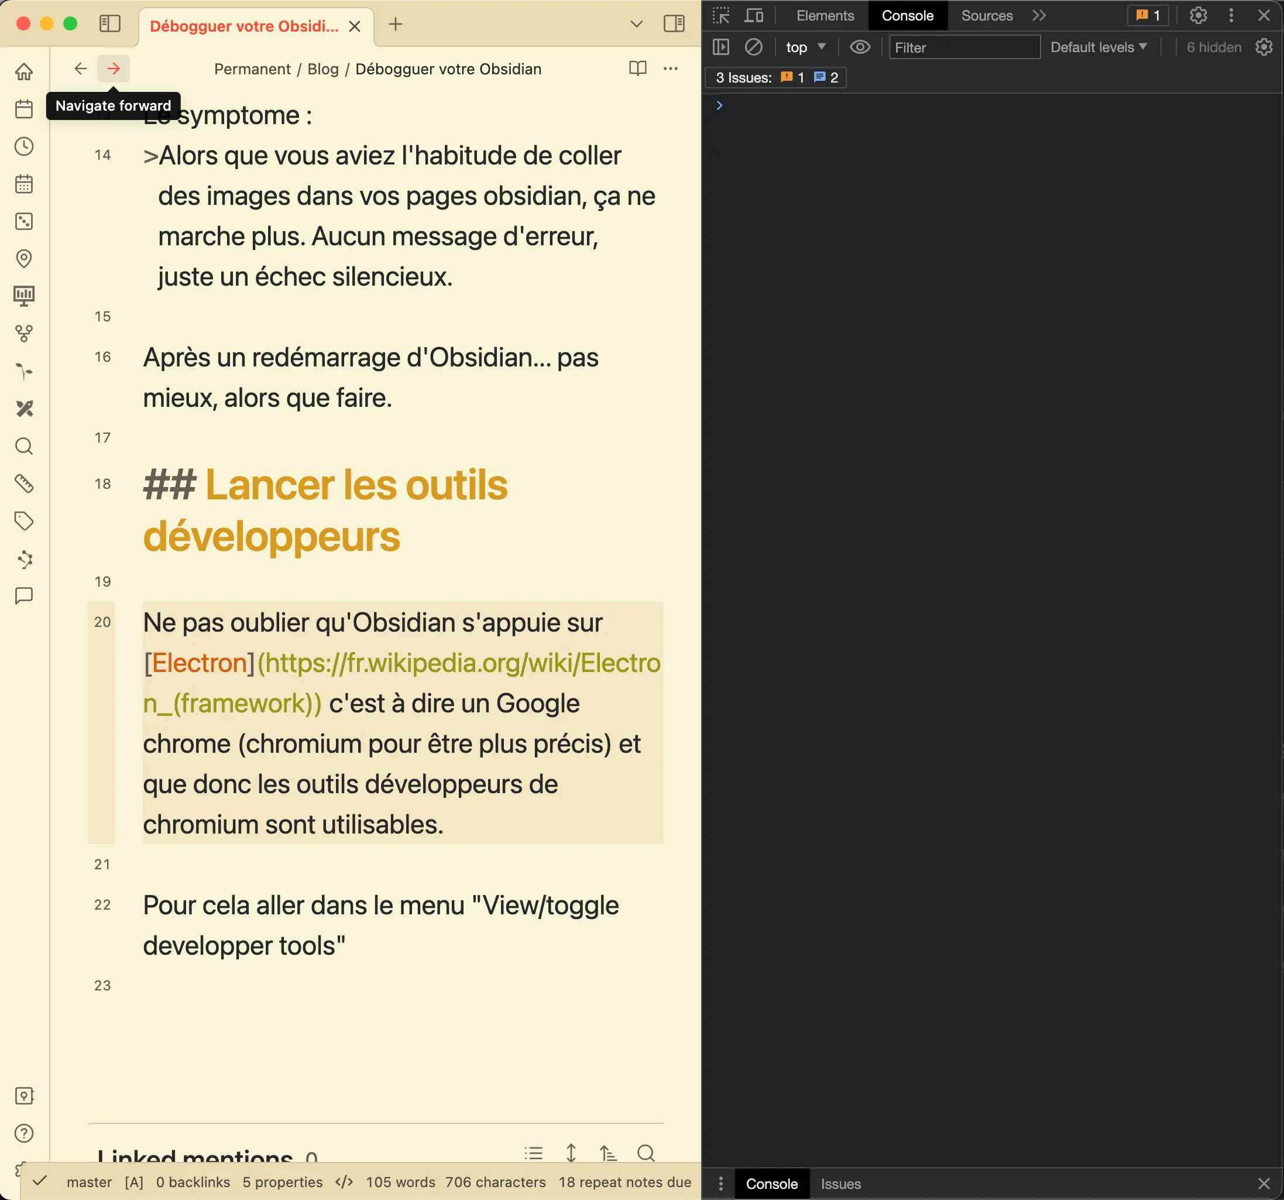Select the inspect element picker icon
The width and height of the screenshot is (1284, 1200).
[721, 15]
